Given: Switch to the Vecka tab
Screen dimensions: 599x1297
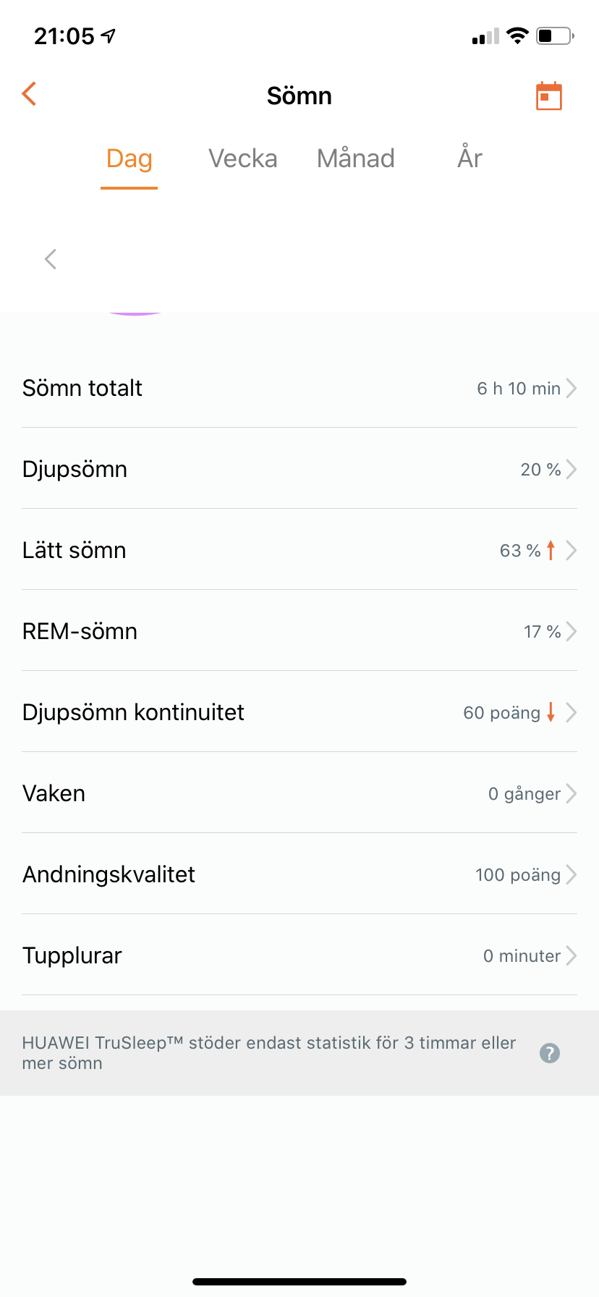Looking at the screenshot, I should coord(242,159).
